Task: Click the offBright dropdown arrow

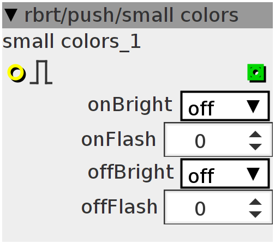Action: click(253, 174)
